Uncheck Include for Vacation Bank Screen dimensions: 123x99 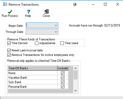(63, 77)
